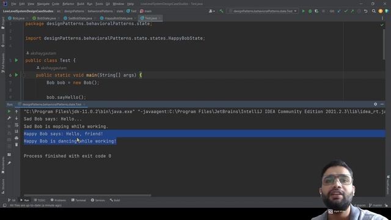The width and height of the screenshot is (391, 220).
Task: Toggle Soft-Wrap in Run console
Action: pos(16,125)
